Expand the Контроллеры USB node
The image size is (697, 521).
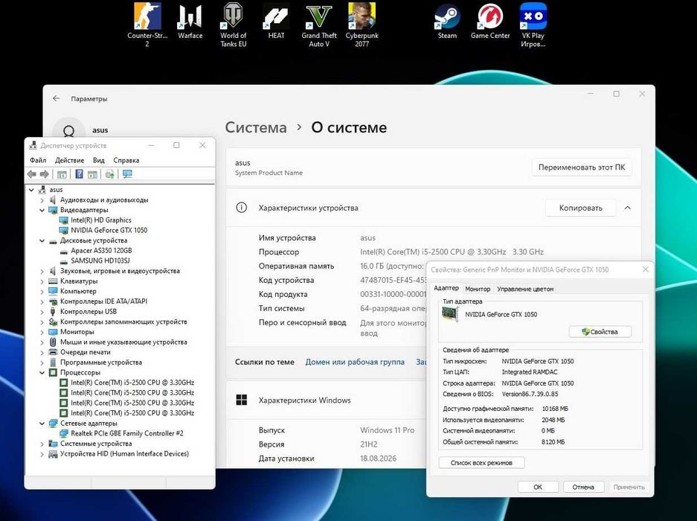click(x=42, y=311)
